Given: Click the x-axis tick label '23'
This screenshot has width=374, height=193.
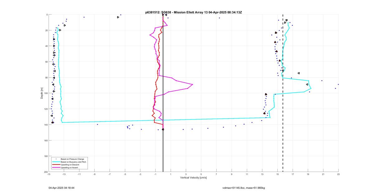Looking at the screenshot, I should point(338,174).
